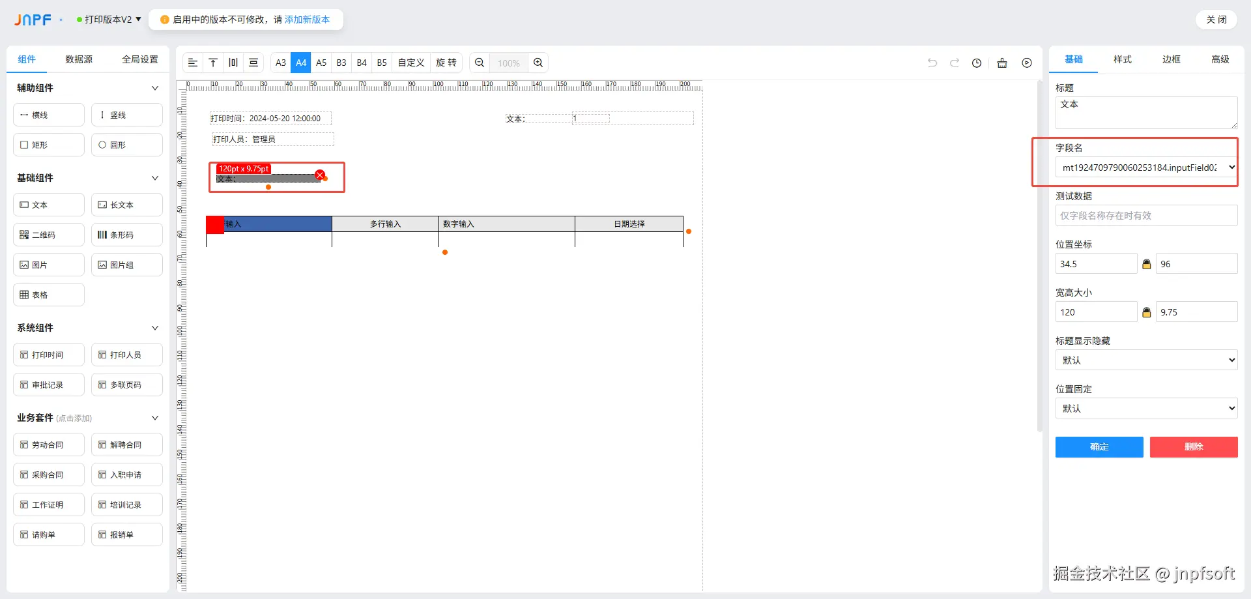Click 旋转 to rotate the page
Viewport: 1251px width, 599px height.
tap(446, 63)
